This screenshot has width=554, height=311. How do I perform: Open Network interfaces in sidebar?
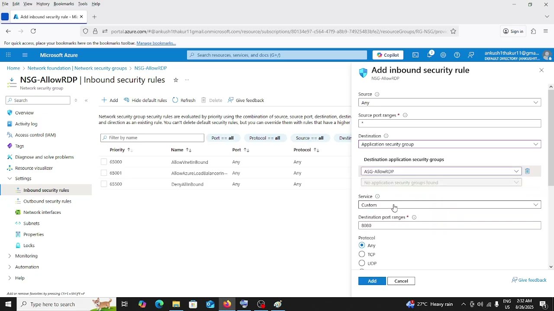click(42, 212)
